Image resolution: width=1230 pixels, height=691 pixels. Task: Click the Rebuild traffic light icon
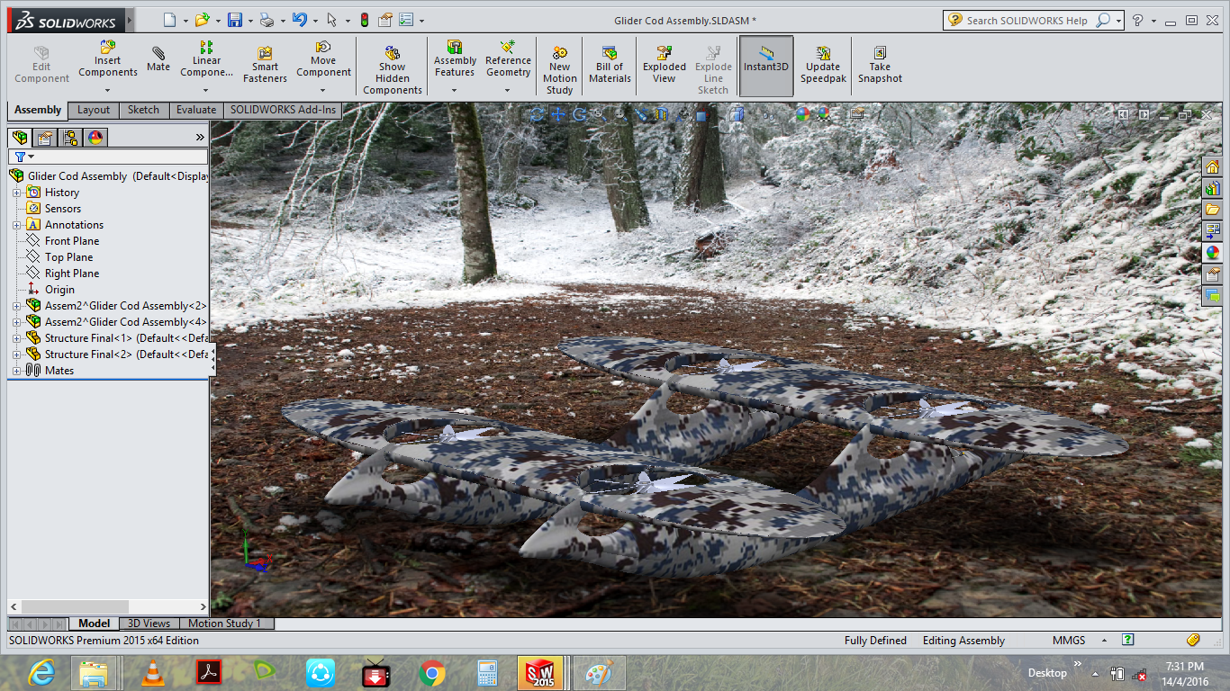pos(364,20)
